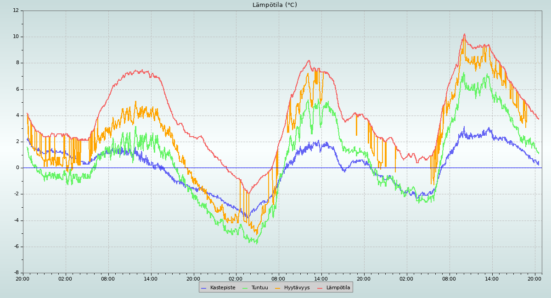Image resolution: width=551 pixels, height=298 pixels.
Task: Toggle the Hyytävyys series legend text
Action: click(297, 287)
